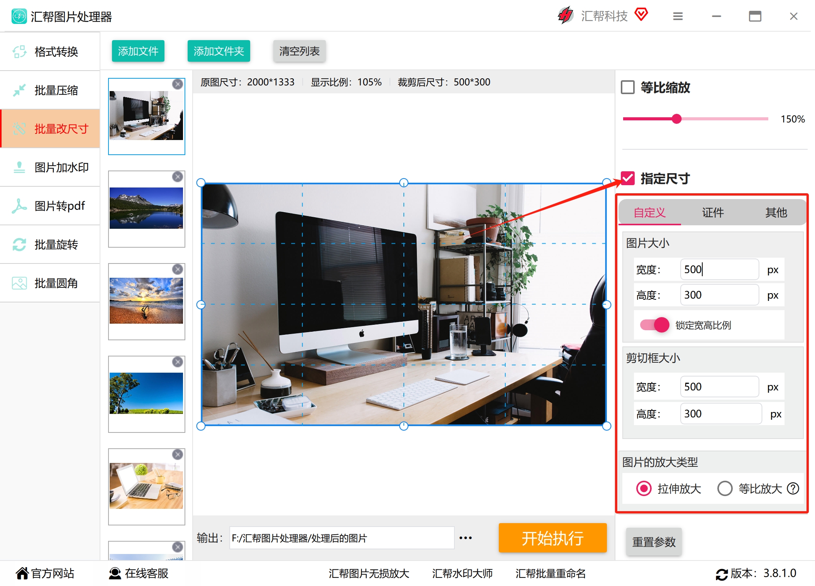Click the 开始执行 button
Screen dimensions: 815x586
[x=552, y=538]
